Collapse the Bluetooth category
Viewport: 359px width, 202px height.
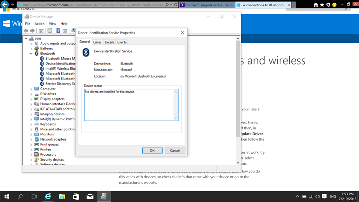(x=31, y=54)
